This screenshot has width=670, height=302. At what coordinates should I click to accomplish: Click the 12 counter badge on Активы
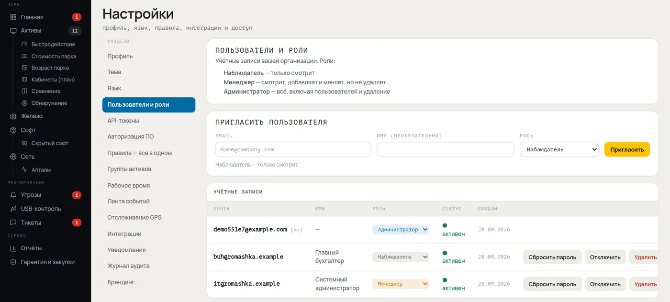coord(75,31)
